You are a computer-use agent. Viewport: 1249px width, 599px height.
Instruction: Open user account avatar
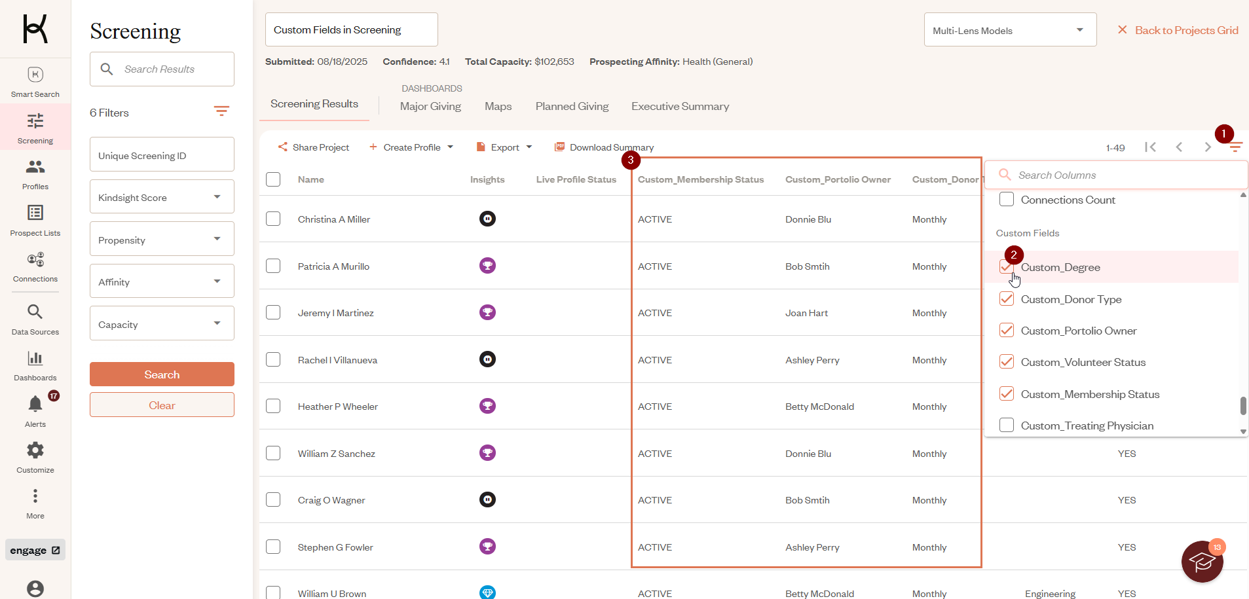coord(35,589)
